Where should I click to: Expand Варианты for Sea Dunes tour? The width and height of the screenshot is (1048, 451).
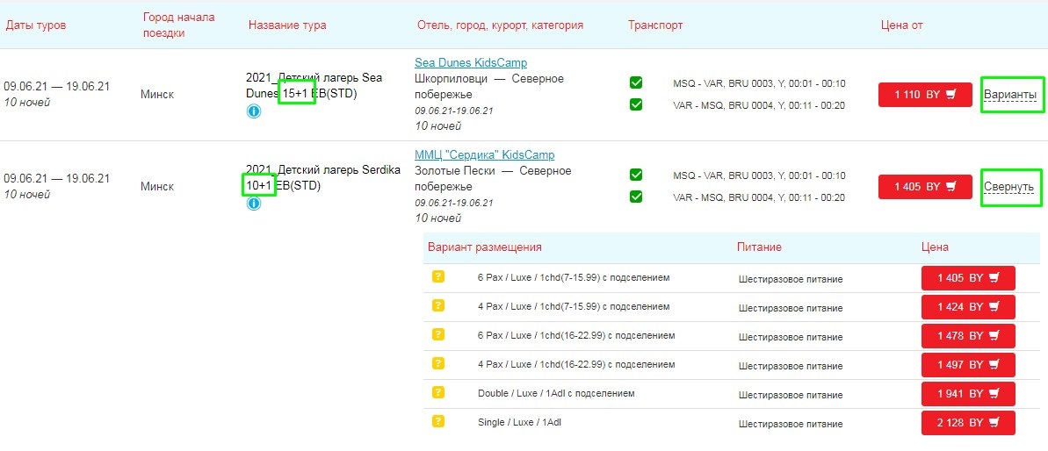[1010, 95]
